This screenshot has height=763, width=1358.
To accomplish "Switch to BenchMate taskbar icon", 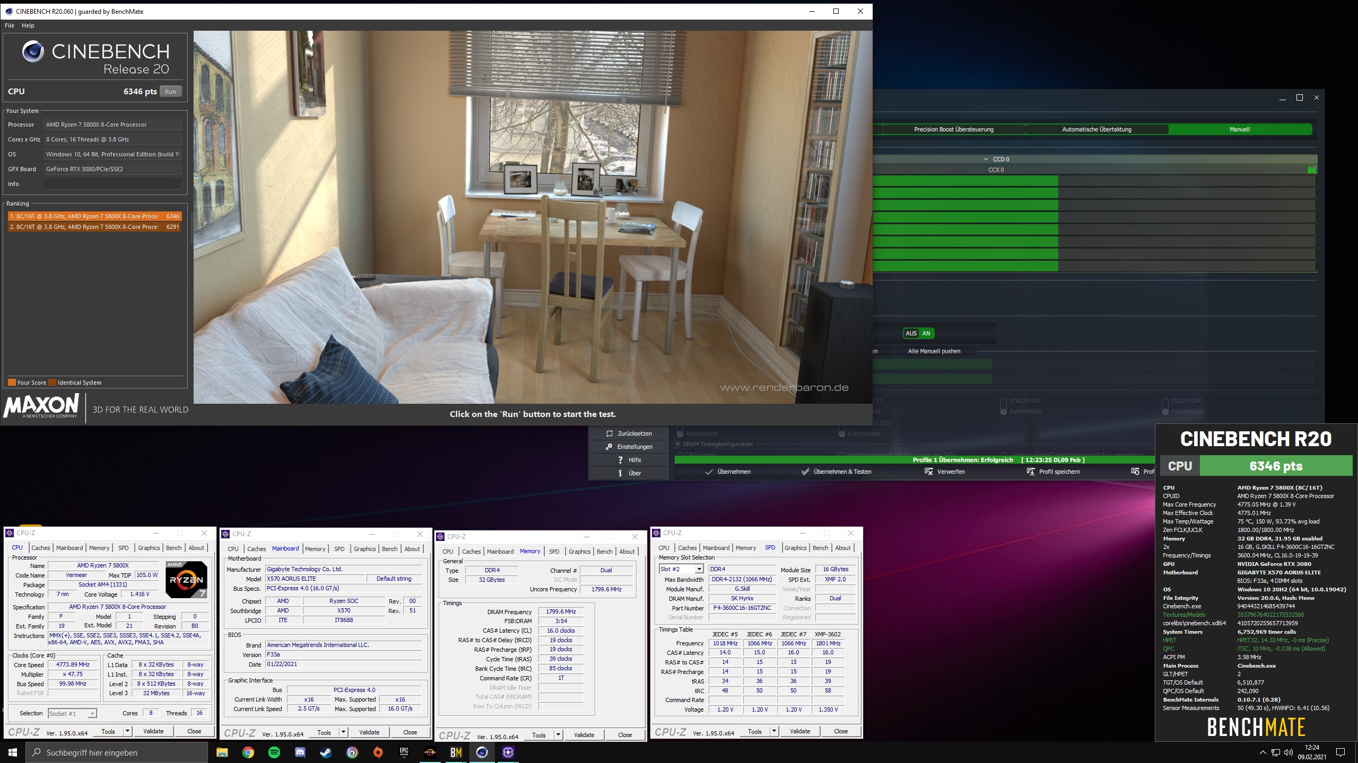I will (456, 752).
